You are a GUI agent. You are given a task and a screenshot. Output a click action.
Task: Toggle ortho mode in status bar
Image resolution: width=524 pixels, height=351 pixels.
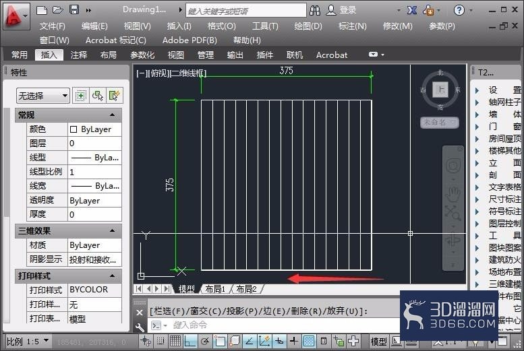(190, 341)
